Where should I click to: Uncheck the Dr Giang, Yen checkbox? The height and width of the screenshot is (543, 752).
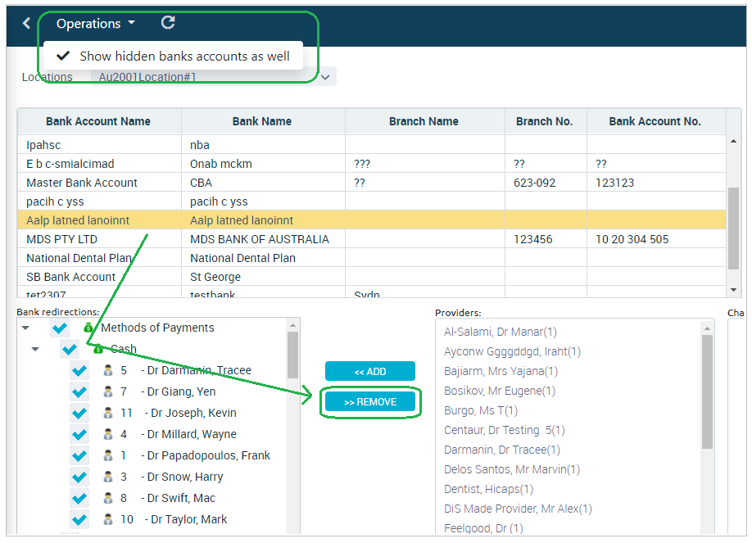pyautogui.click(x=79, y=392)
